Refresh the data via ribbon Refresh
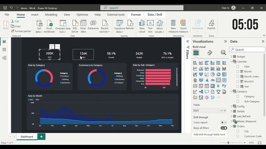Viewport: 266px width, 149px height. 130,25
